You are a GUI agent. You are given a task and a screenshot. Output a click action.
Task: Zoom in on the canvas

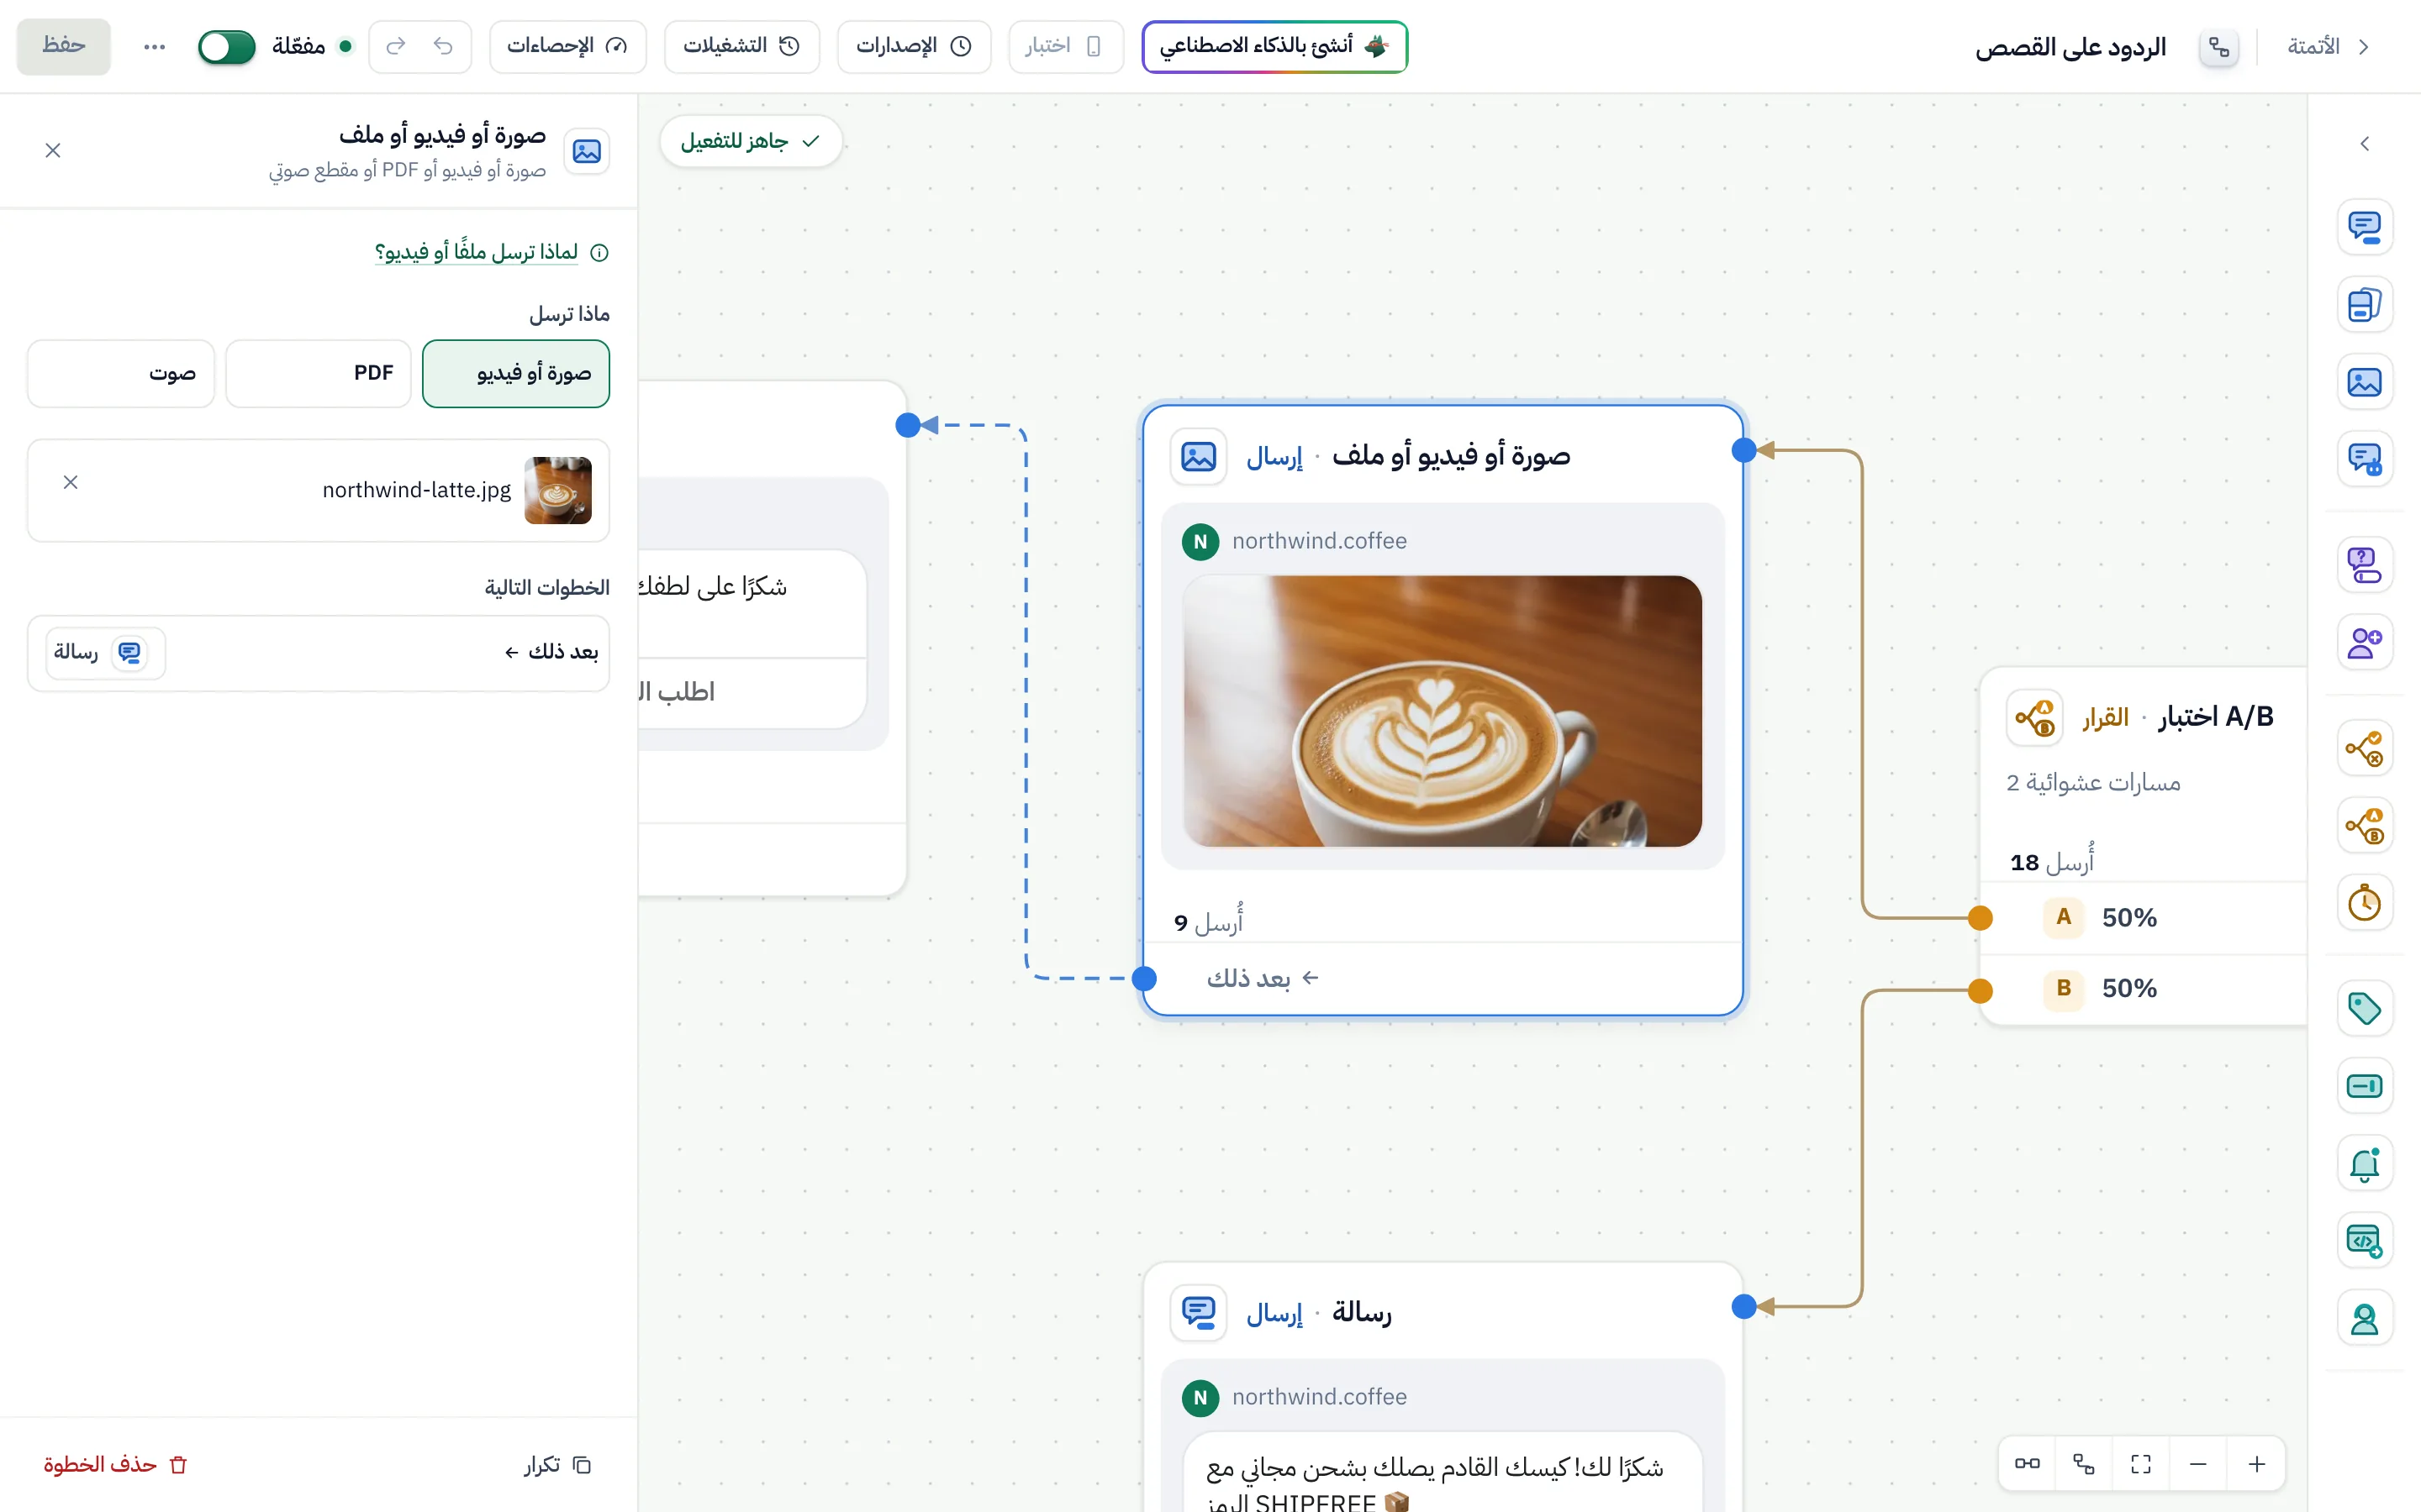(x=2256, y=1464)
